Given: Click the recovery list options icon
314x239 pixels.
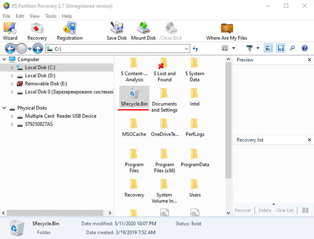Looking at the screenshot, I should coord(305,210).
